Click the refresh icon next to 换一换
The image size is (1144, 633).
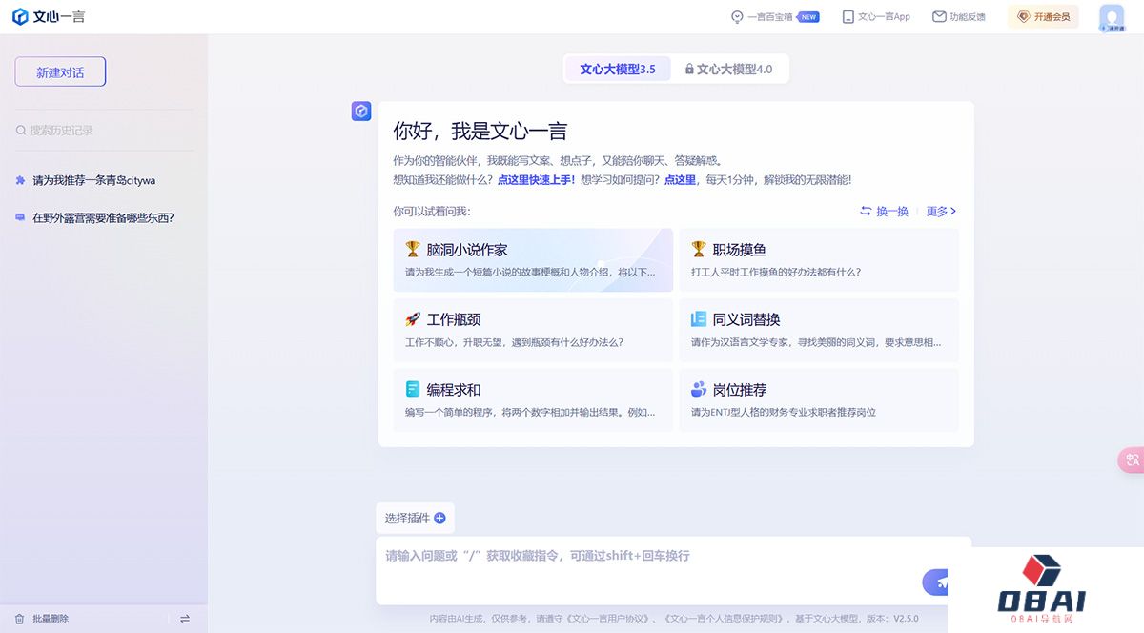866,211
